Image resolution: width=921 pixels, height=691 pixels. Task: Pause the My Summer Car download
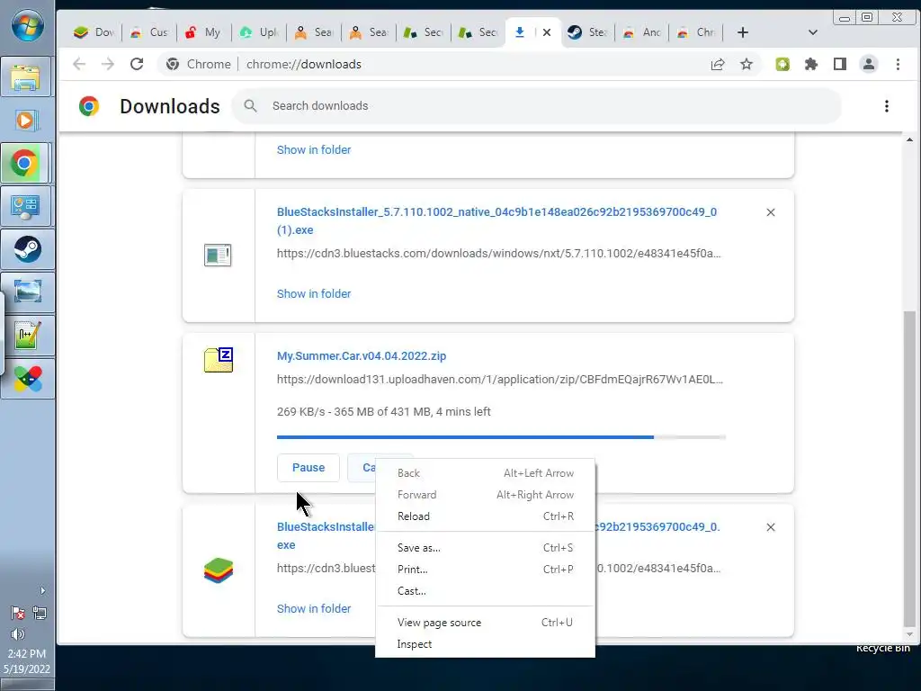click(308, 468)
